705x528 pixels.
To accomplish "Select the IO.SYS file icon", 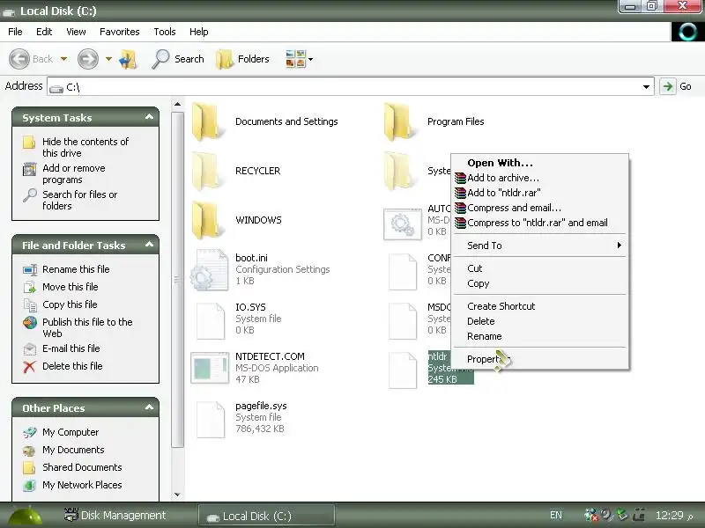I will 211,320.
